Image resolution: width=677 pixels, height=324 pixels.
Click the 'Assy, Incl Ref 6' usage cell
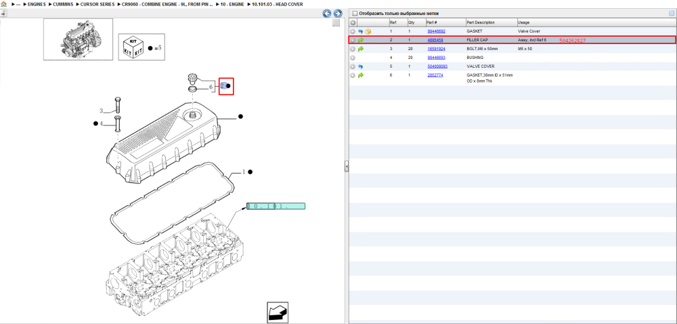point(532,40)
